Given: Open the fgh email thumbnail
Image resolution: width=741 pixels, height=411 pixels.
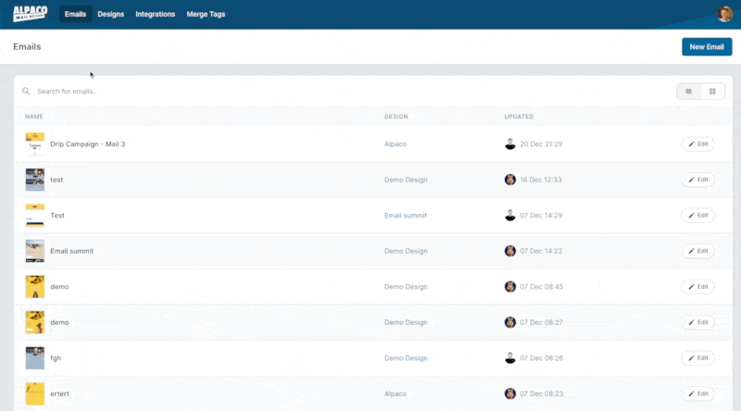Looking at the screenshot, I should (35, 358).
